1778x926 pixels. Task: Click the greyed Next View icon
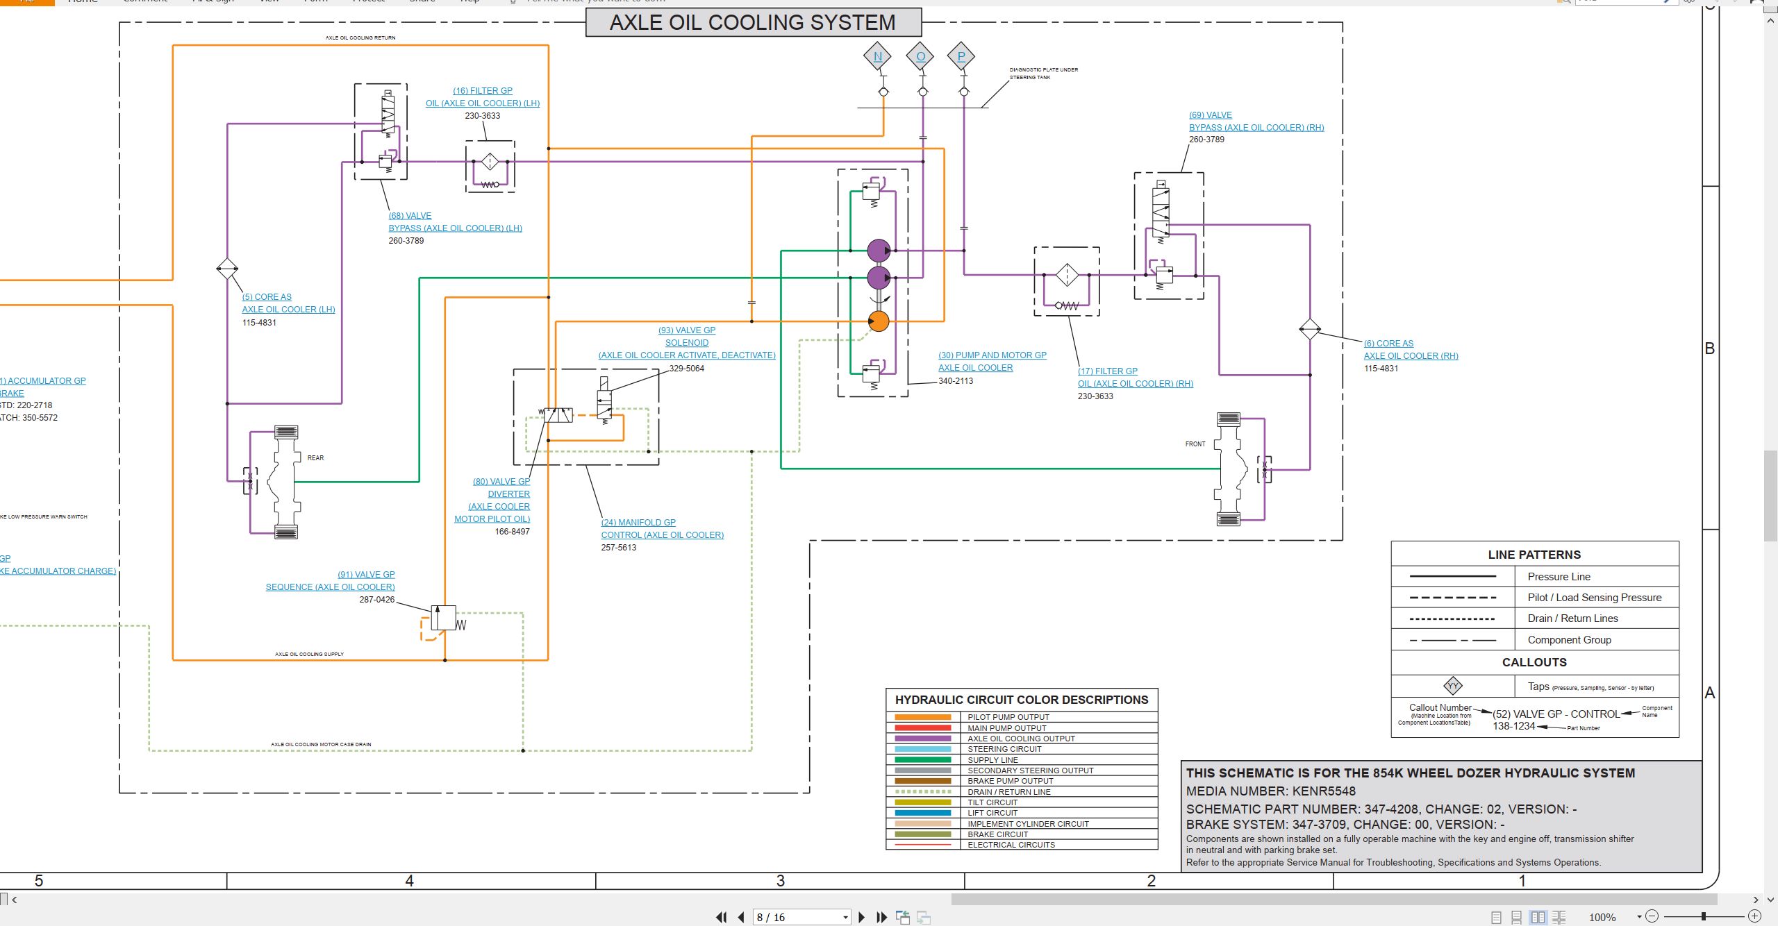point(924,917)
